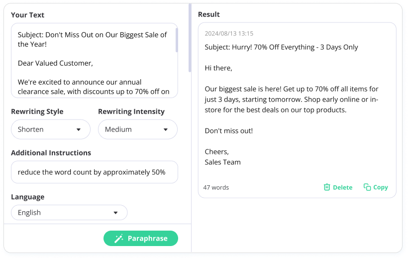This screenshot has width=408, height=259.
Task: Click the Additional Instructions text field
Action: [x=94, y=172]
